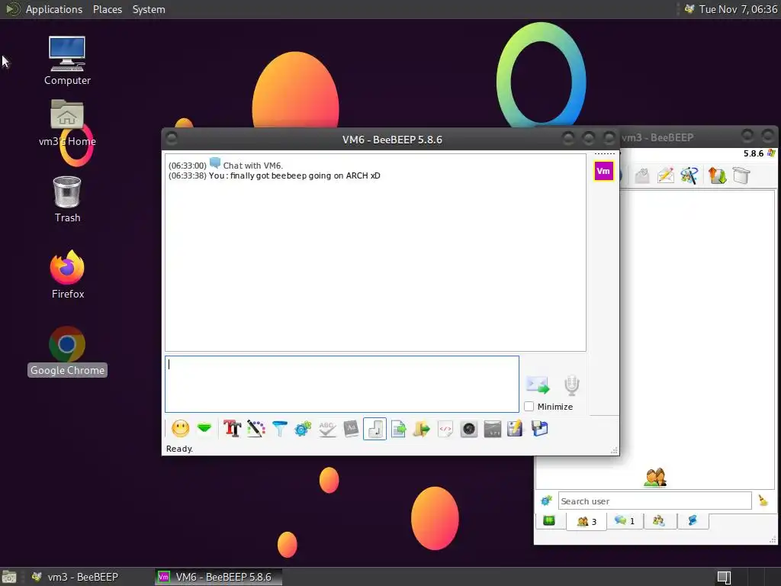Click the white bucket icon in vm3 toolbar
This screenshot has height=586, width=781.
point(741,175)
